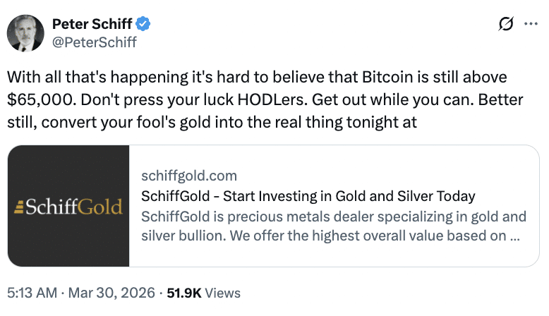Open the Grok slashed-circle icon
549x316 pixels.
coord(505,24)
